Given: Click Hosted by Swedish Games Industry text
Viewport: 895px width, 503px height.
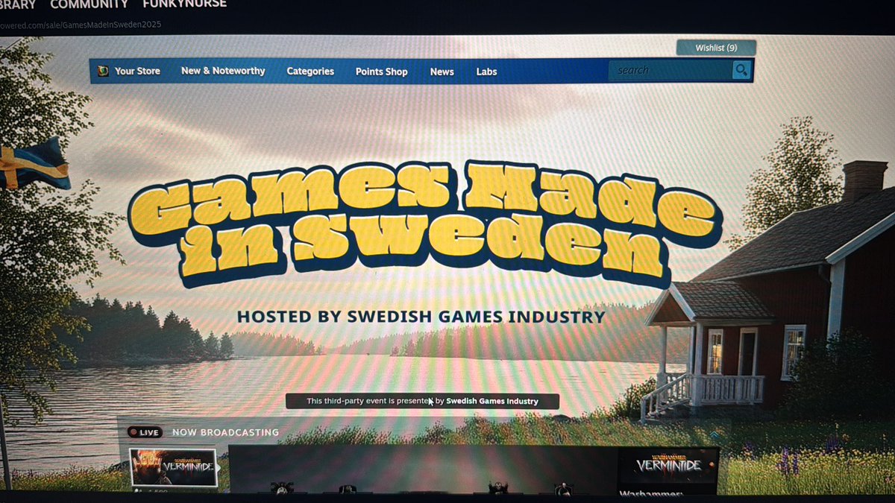Looking at the screenshot, I should click(x=421, y=317).
